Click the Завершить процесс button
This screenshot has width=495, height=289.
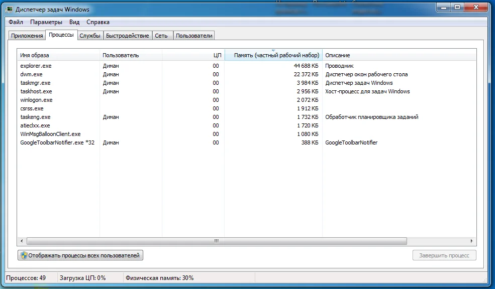pyautogui.click(x=444, y=255)
